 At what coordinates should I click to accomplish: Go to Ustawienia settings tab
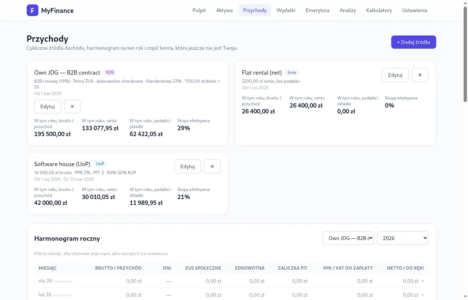(415, 10)
